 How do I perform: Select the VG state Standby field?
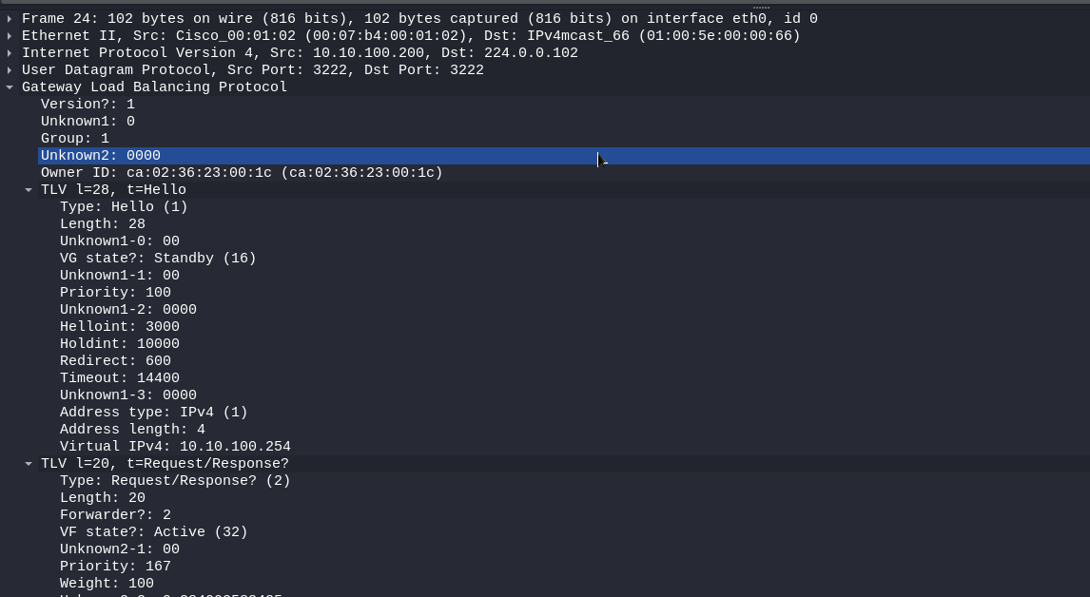(x=158, y=259)
